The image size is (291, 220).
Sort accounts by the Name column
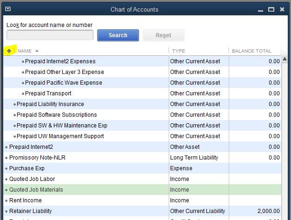pyautogui.click(x=28, y=51)
